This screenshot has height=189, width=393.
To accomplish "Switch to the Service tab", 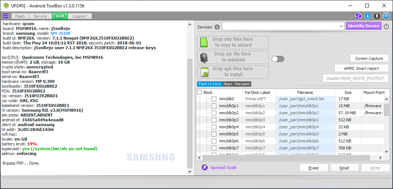I will 40,16.
